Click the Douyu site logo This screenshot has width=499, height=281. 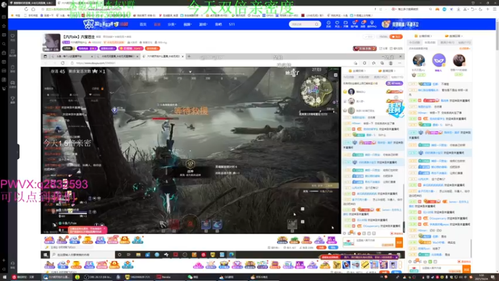105,24
